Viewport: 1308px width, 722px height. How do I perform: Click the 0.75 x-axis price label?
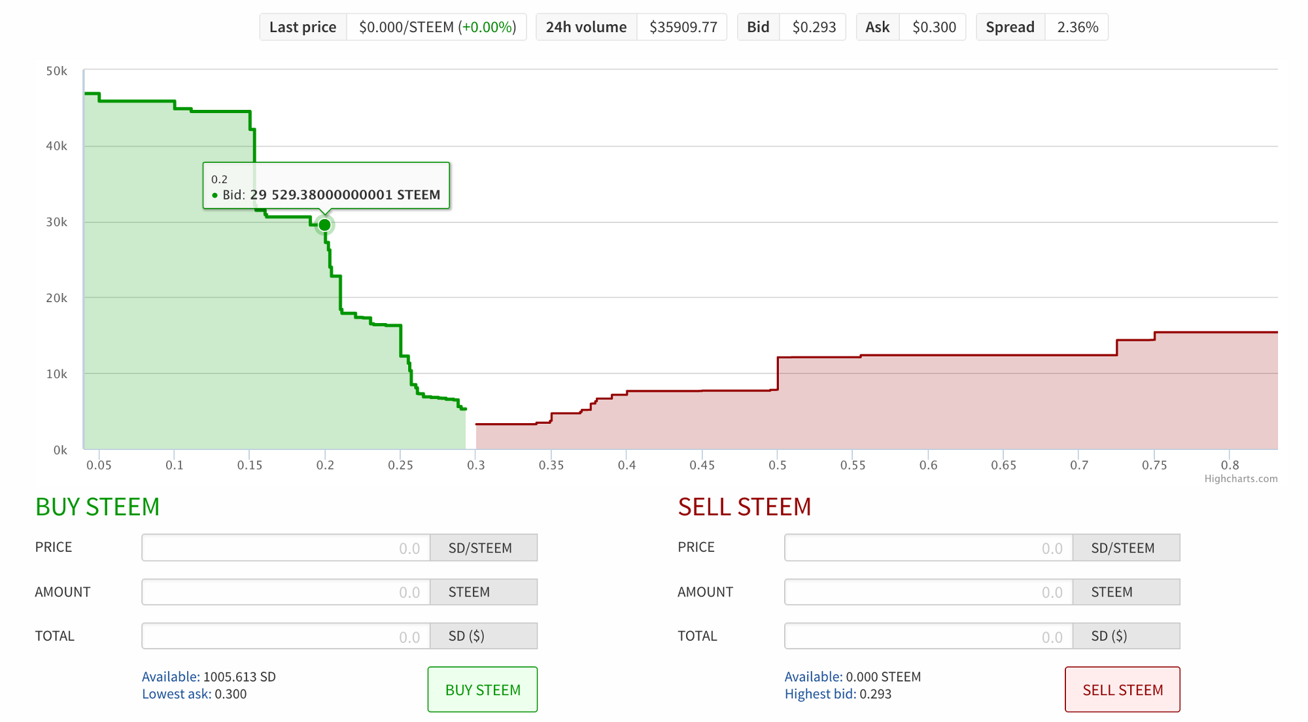pos(1154,465)
